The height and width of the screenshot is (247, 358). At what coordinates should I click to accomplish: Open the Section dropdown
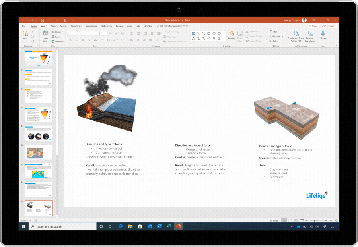[59, 42]
